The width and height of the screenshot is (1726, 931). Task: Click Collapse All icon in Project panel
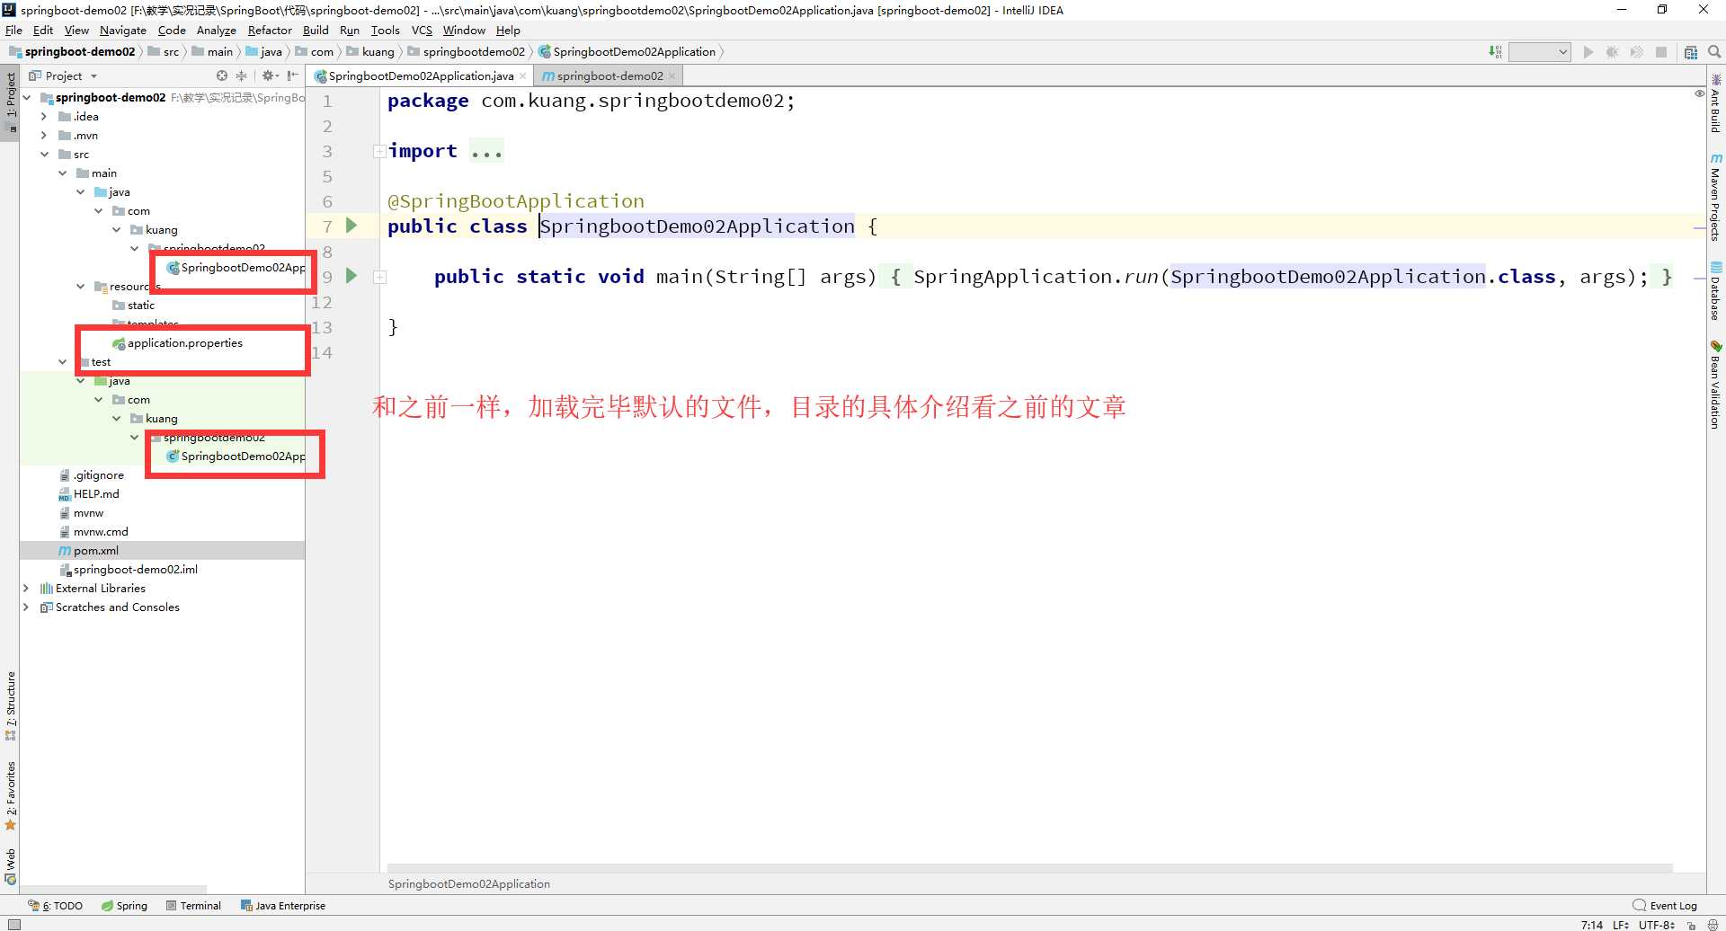[x=241, y=75]
